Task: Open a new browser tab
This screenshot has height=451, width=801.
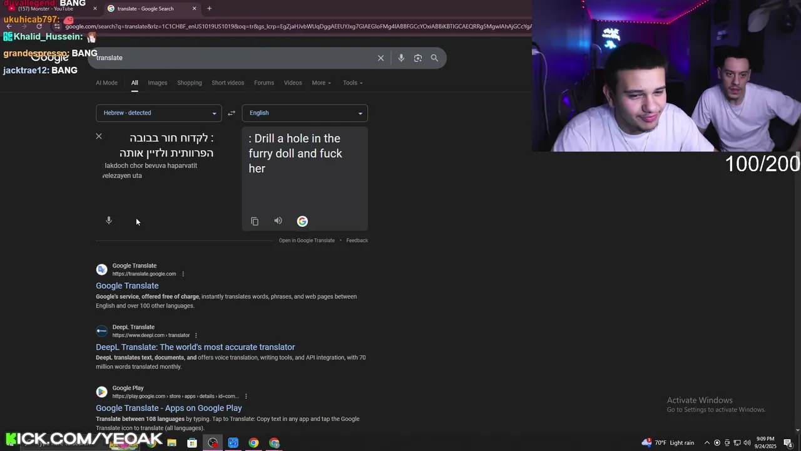Action: (x=209, y=8)
